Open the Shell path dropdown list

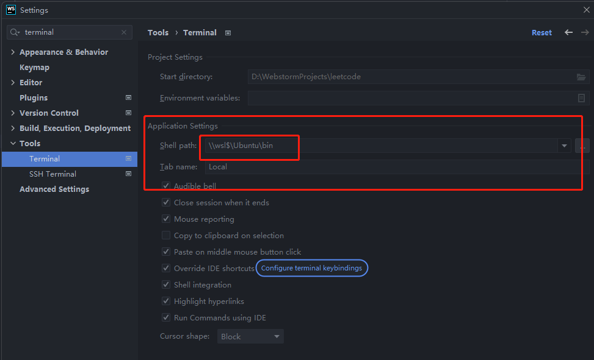tap(564, 146)
